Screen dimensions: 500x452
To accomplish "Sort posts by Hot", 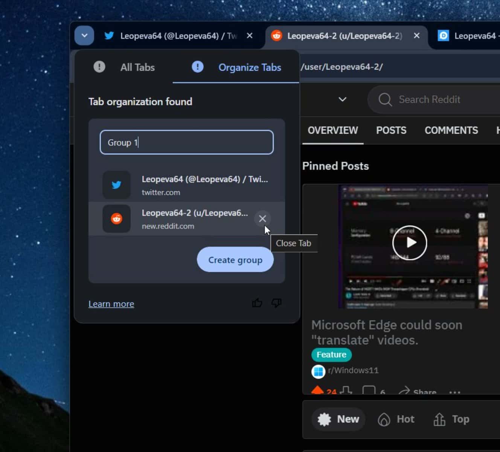I will [396, 419].
